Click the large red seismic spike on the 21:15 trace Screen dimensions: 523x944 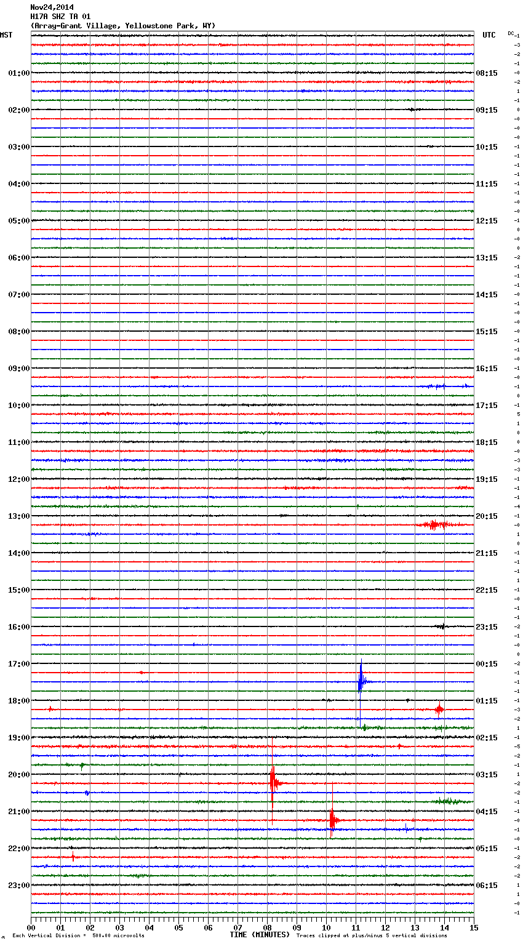pyautogui.click(x=332, y=820)
